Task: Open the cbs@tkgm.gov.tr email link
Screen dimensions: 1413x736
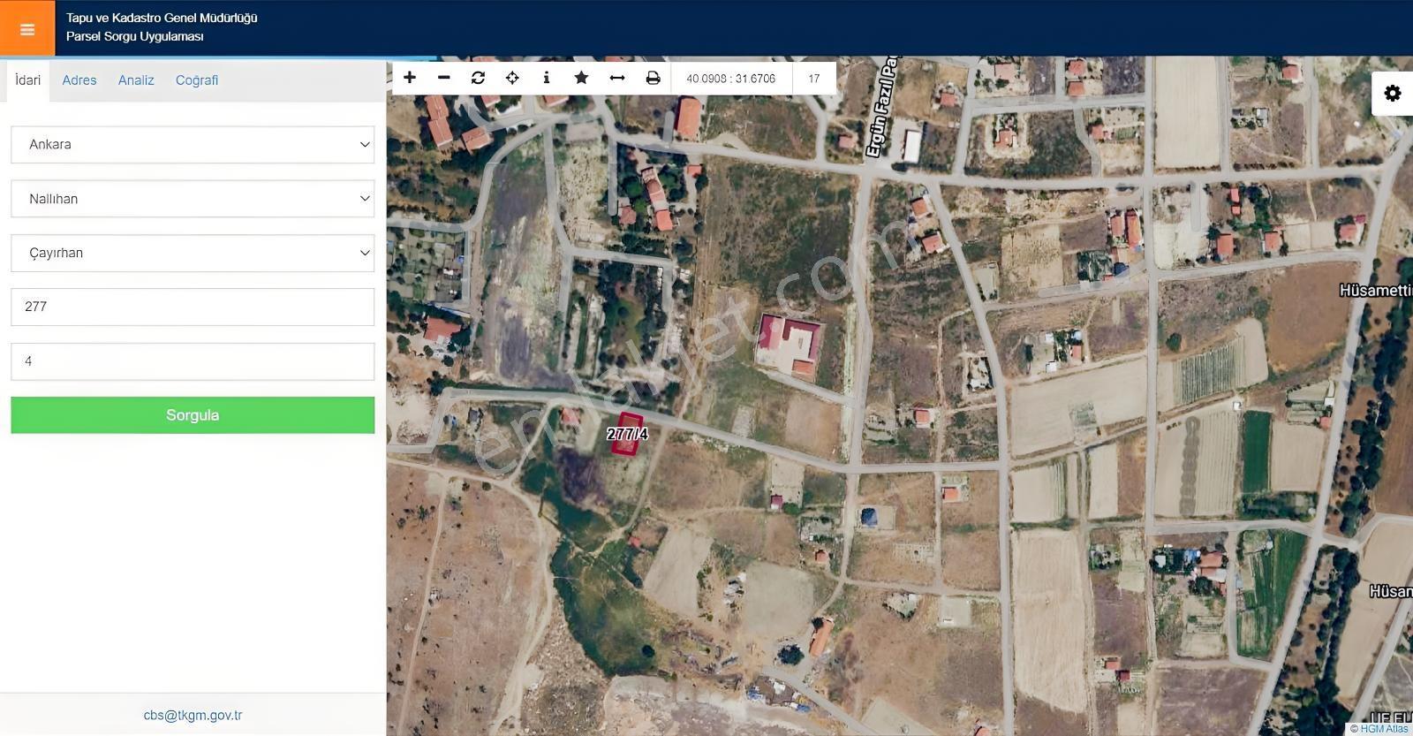Action: point(193,716)
